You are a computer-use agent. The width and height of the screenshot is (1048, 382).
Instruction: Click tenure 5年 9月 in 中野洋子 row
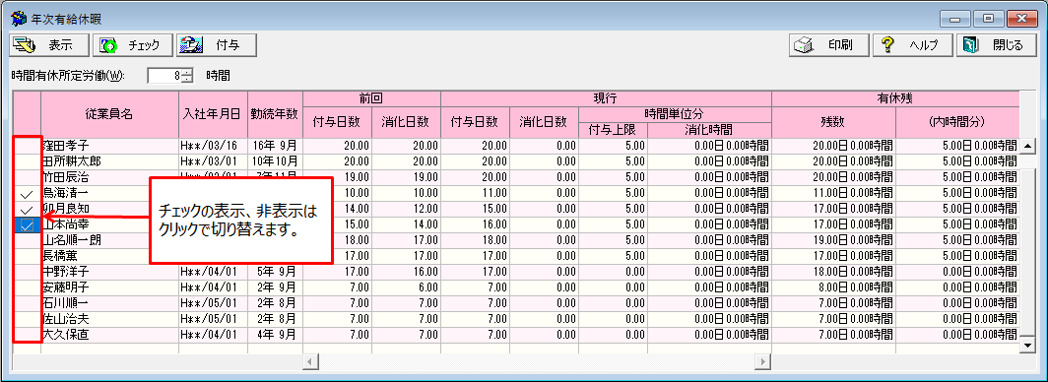[275, 273]
